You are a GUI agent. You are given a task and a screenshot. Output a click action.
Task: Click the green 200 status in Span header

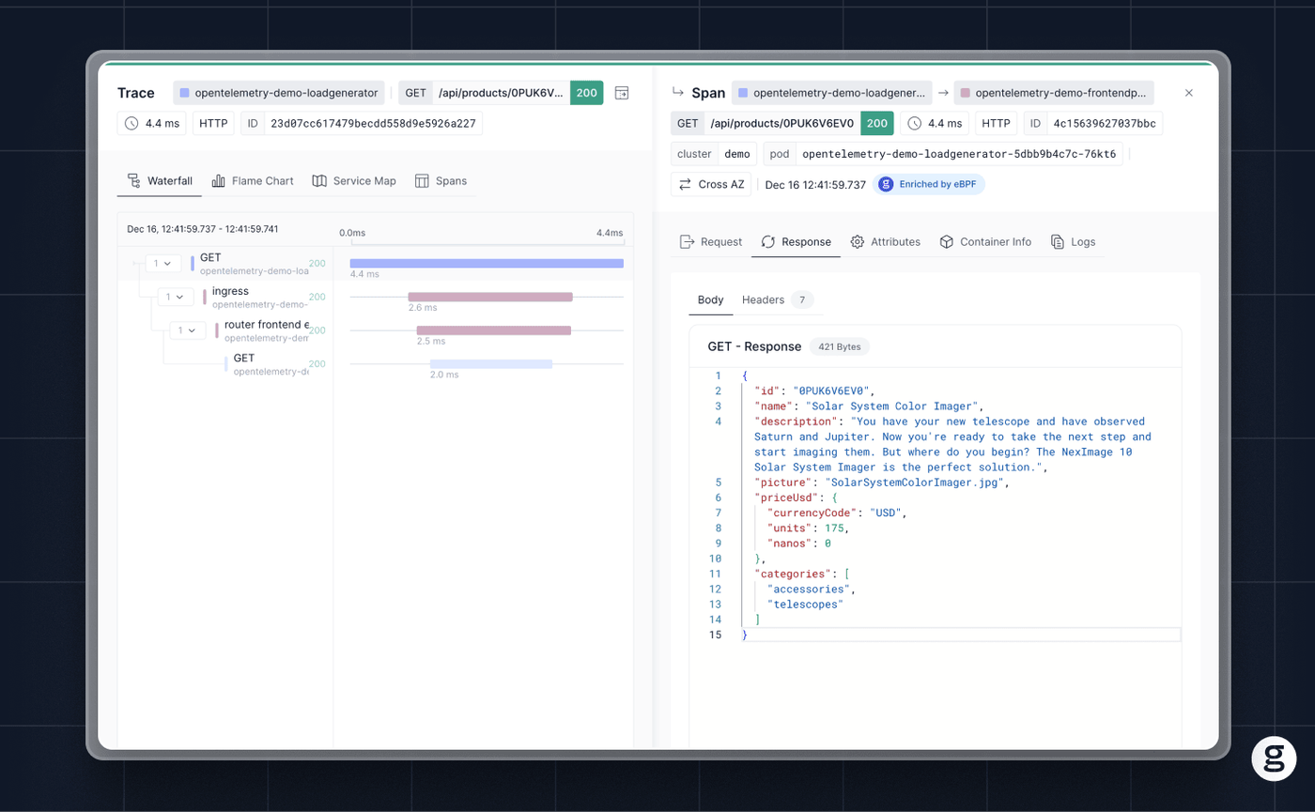(x=877, y=123)
